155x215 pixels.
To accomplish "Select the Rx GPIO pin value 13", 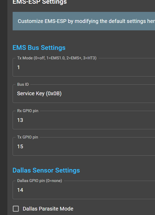I will click(20, 120).
